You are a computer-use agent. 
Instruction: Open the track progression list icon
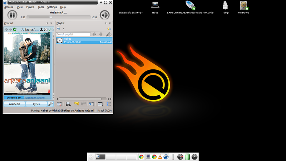pos(109,104)
